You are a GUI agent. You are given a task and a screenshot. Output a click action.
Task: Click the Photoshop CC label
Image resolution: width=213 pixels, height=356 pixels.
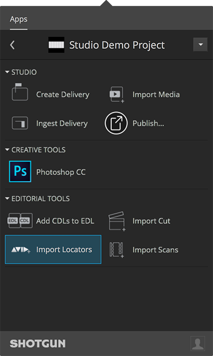pos(61,172)
